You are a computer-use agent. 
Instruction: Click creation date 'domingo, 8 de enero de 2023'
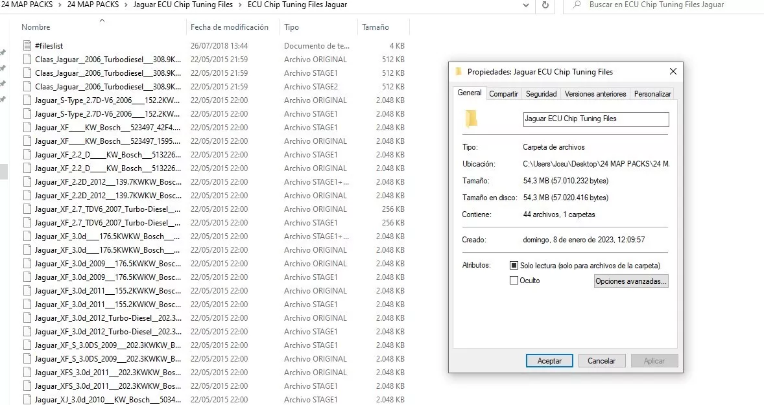[584, 240]
